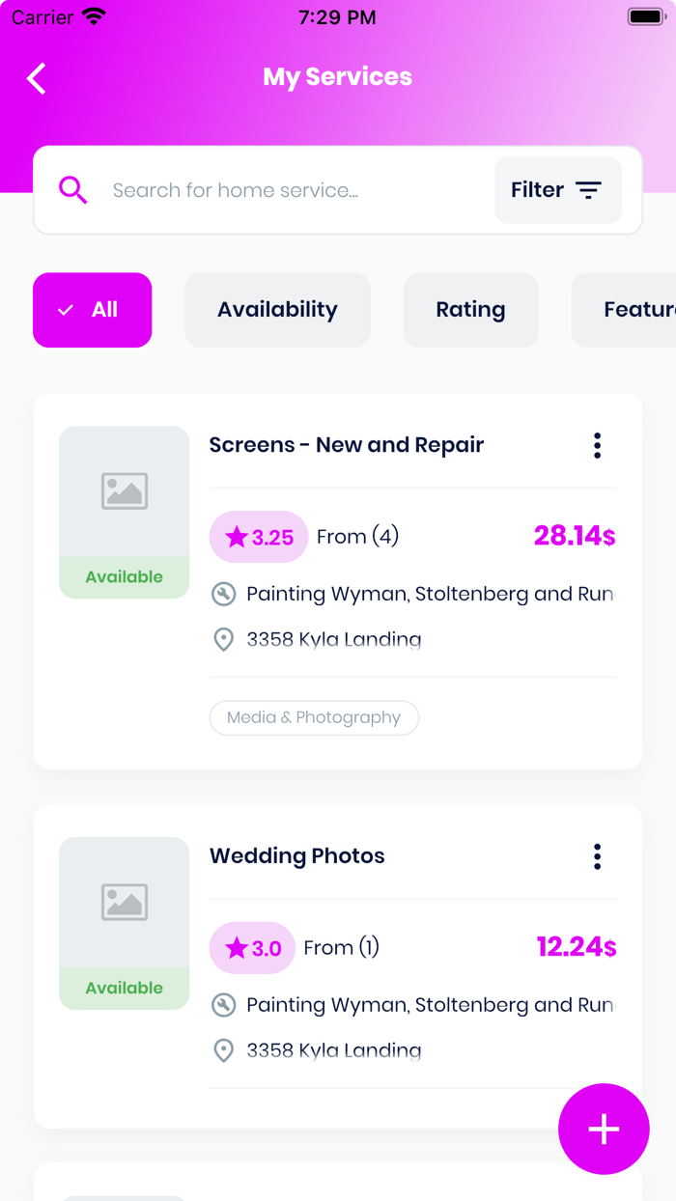Viewport: 676px width, 1201px height.
Task: Tap the Screens - New and Repair title
Action: (346, 445)
